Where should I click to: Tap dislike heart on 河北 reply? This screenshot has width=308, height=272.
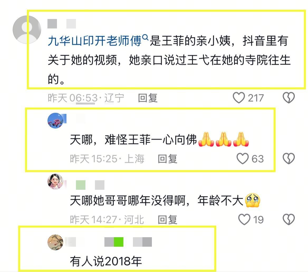288,219
